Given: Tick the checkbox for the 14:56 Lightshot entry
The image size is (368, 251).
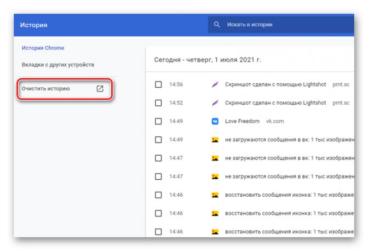Looking at the screenshot, I should click(x=158, y=84).
